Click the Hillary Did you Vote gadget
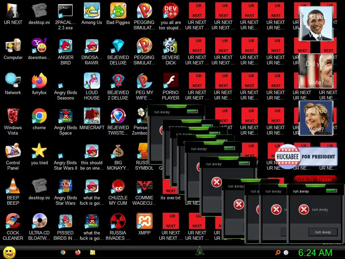 pos(316,118)
